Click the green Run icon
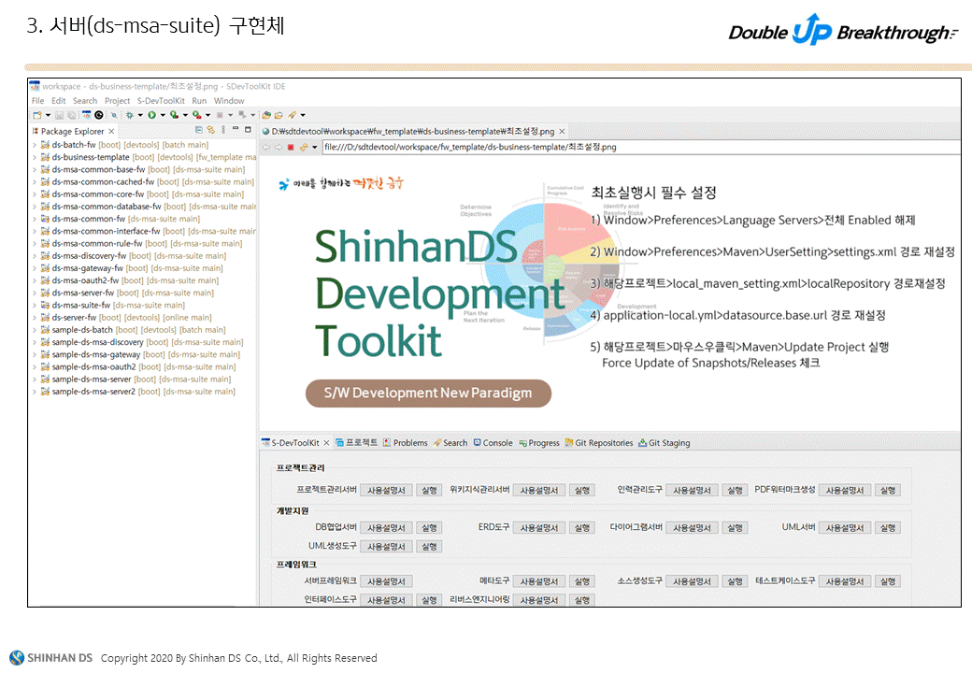Image resolution: width=972 pixels, height=673 pixels. (151, 115)
